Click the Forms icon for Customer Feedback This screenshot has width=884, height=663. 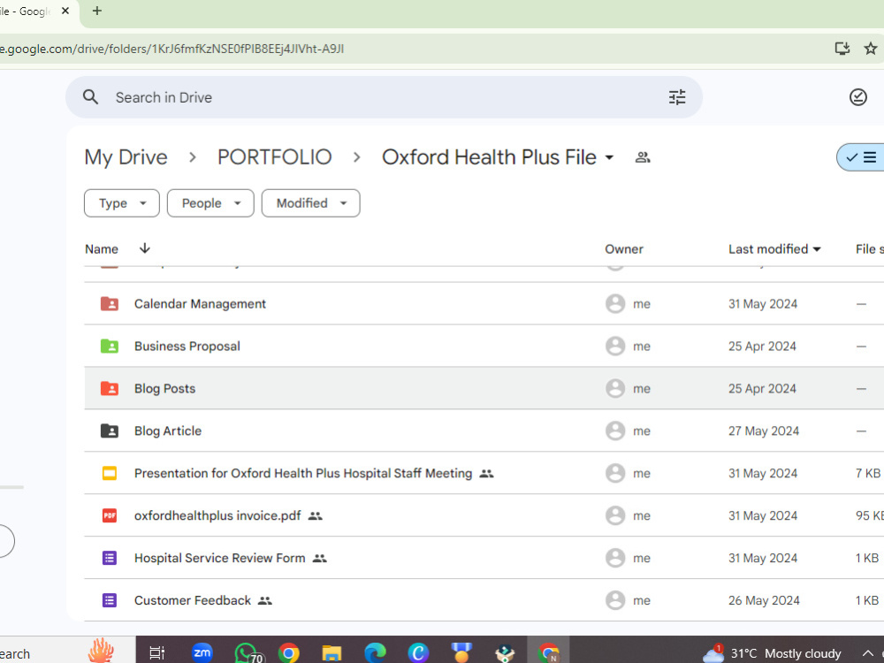pyautogui.click(x=110, y=600)
